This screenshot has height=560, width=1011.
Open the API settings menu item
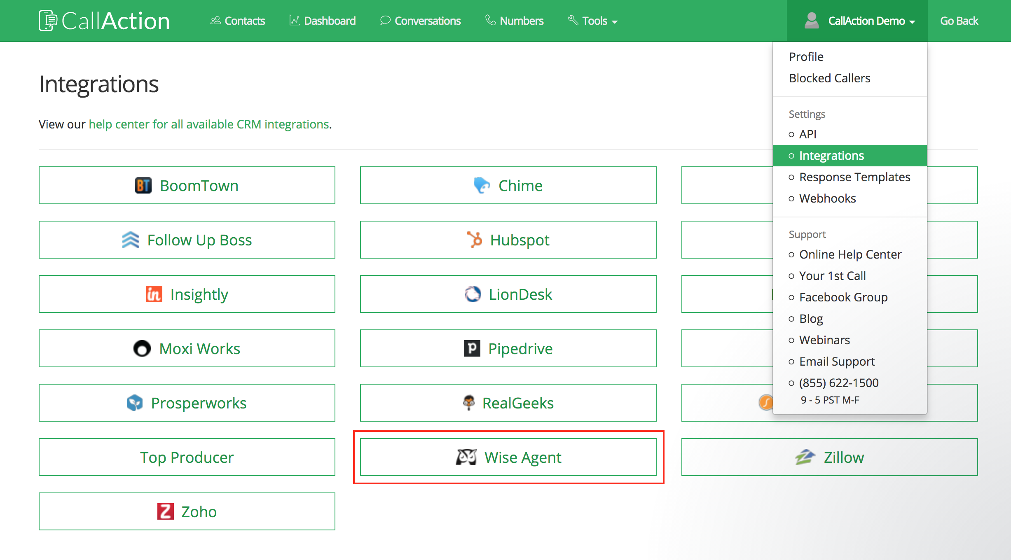tap(850, 134)
